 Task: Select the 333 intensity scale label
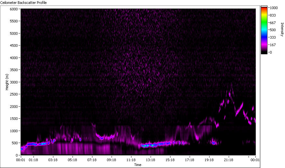(x=273, y=37)
